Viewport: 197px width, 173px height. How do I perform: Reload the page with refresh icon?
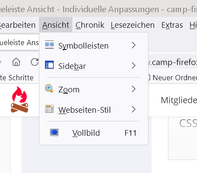click(35, 62)
